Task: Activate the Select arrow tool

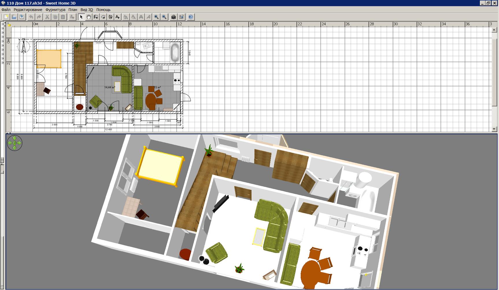Action: (81, 17)
